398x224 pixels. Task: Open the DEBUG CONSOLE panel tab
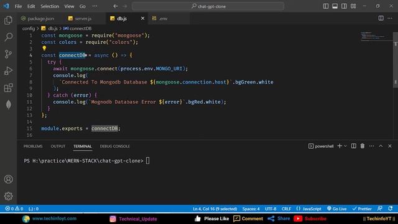pos(114,146)
